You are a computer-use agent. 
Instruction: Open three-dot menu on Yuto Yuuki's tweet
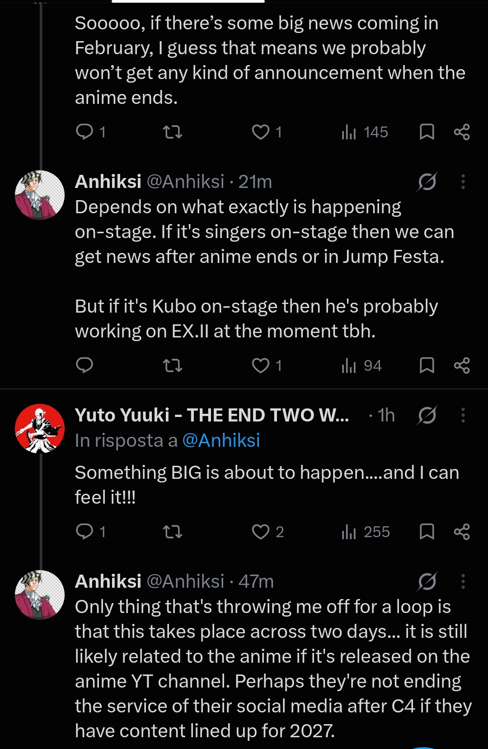463,415
